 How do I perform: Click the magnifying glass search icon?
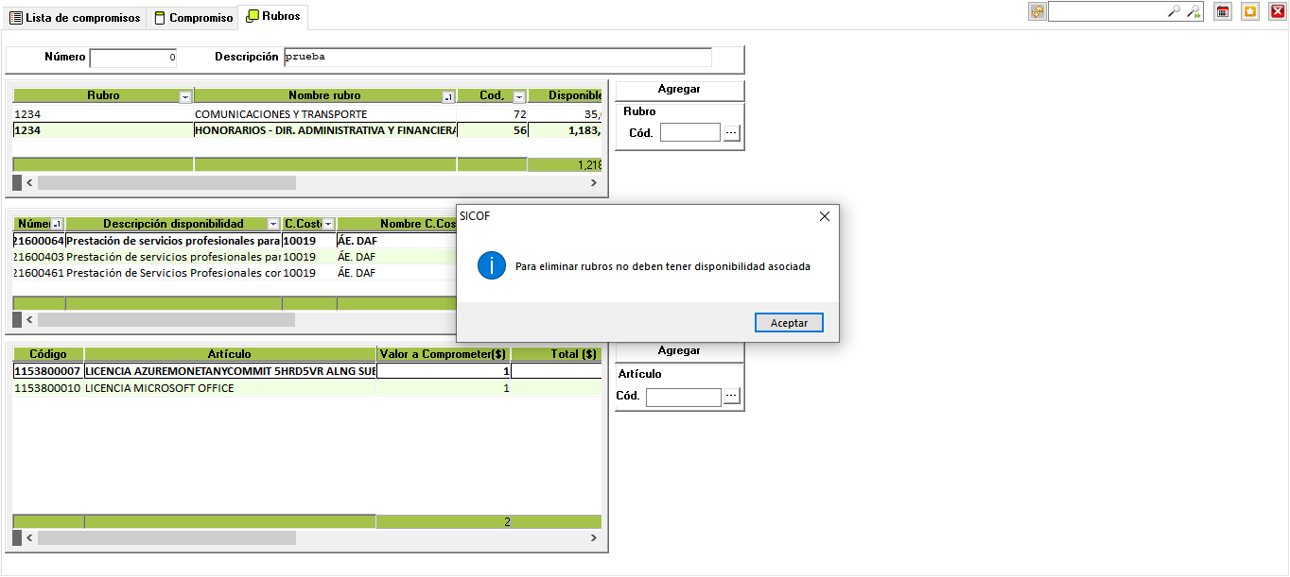point(1174,11)
